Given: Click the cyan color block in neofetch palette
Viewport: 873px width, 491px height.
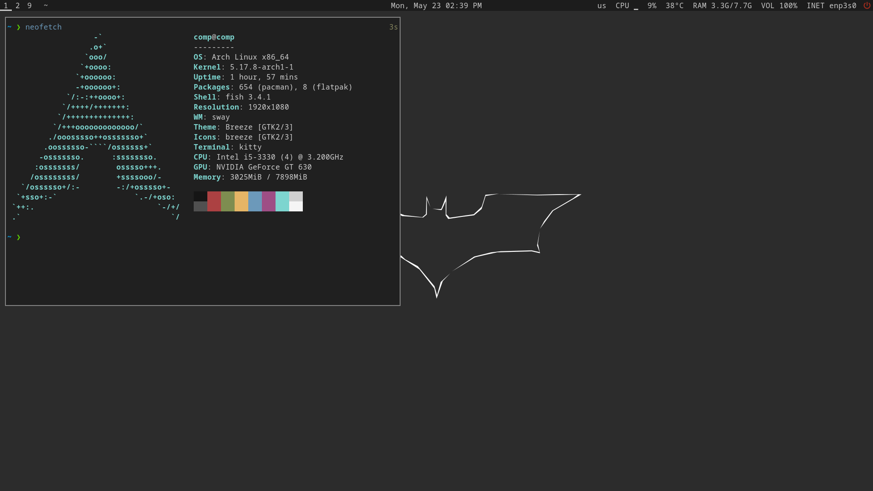Looking at the screenshot, I should 282,201.
